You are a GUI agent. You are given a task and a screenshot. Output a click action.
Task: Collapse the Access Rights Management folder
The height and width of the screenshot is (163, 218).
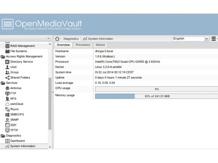(x=3, y=57)
